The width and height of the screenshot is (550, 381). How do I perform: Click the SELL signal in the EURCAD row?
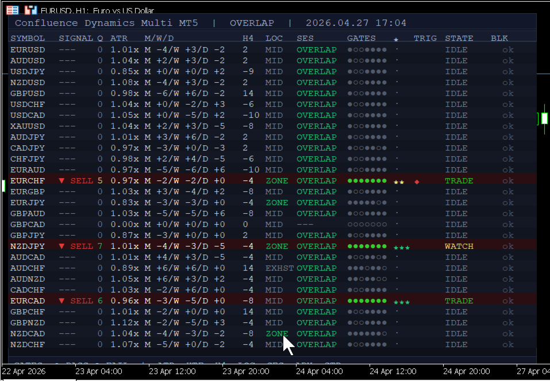point(82,301)
